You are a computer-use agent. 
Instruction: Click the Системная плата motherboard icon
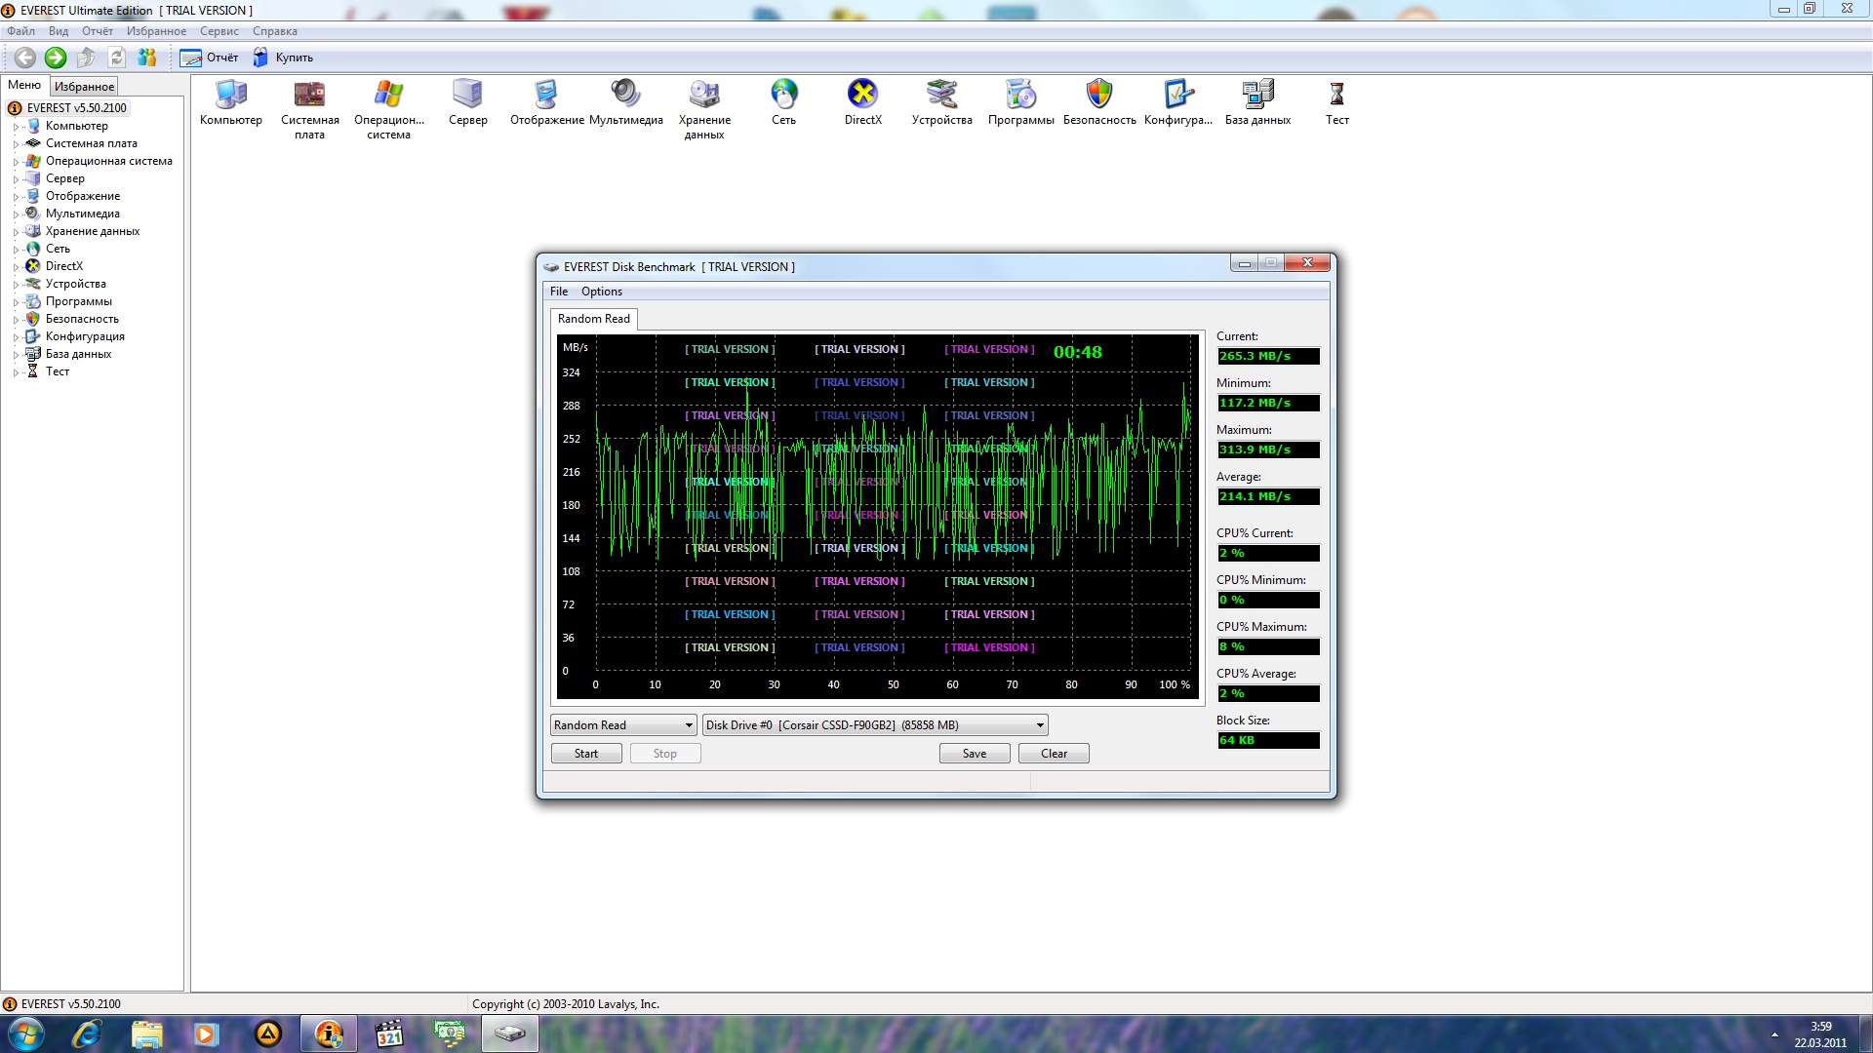point(309,96)
